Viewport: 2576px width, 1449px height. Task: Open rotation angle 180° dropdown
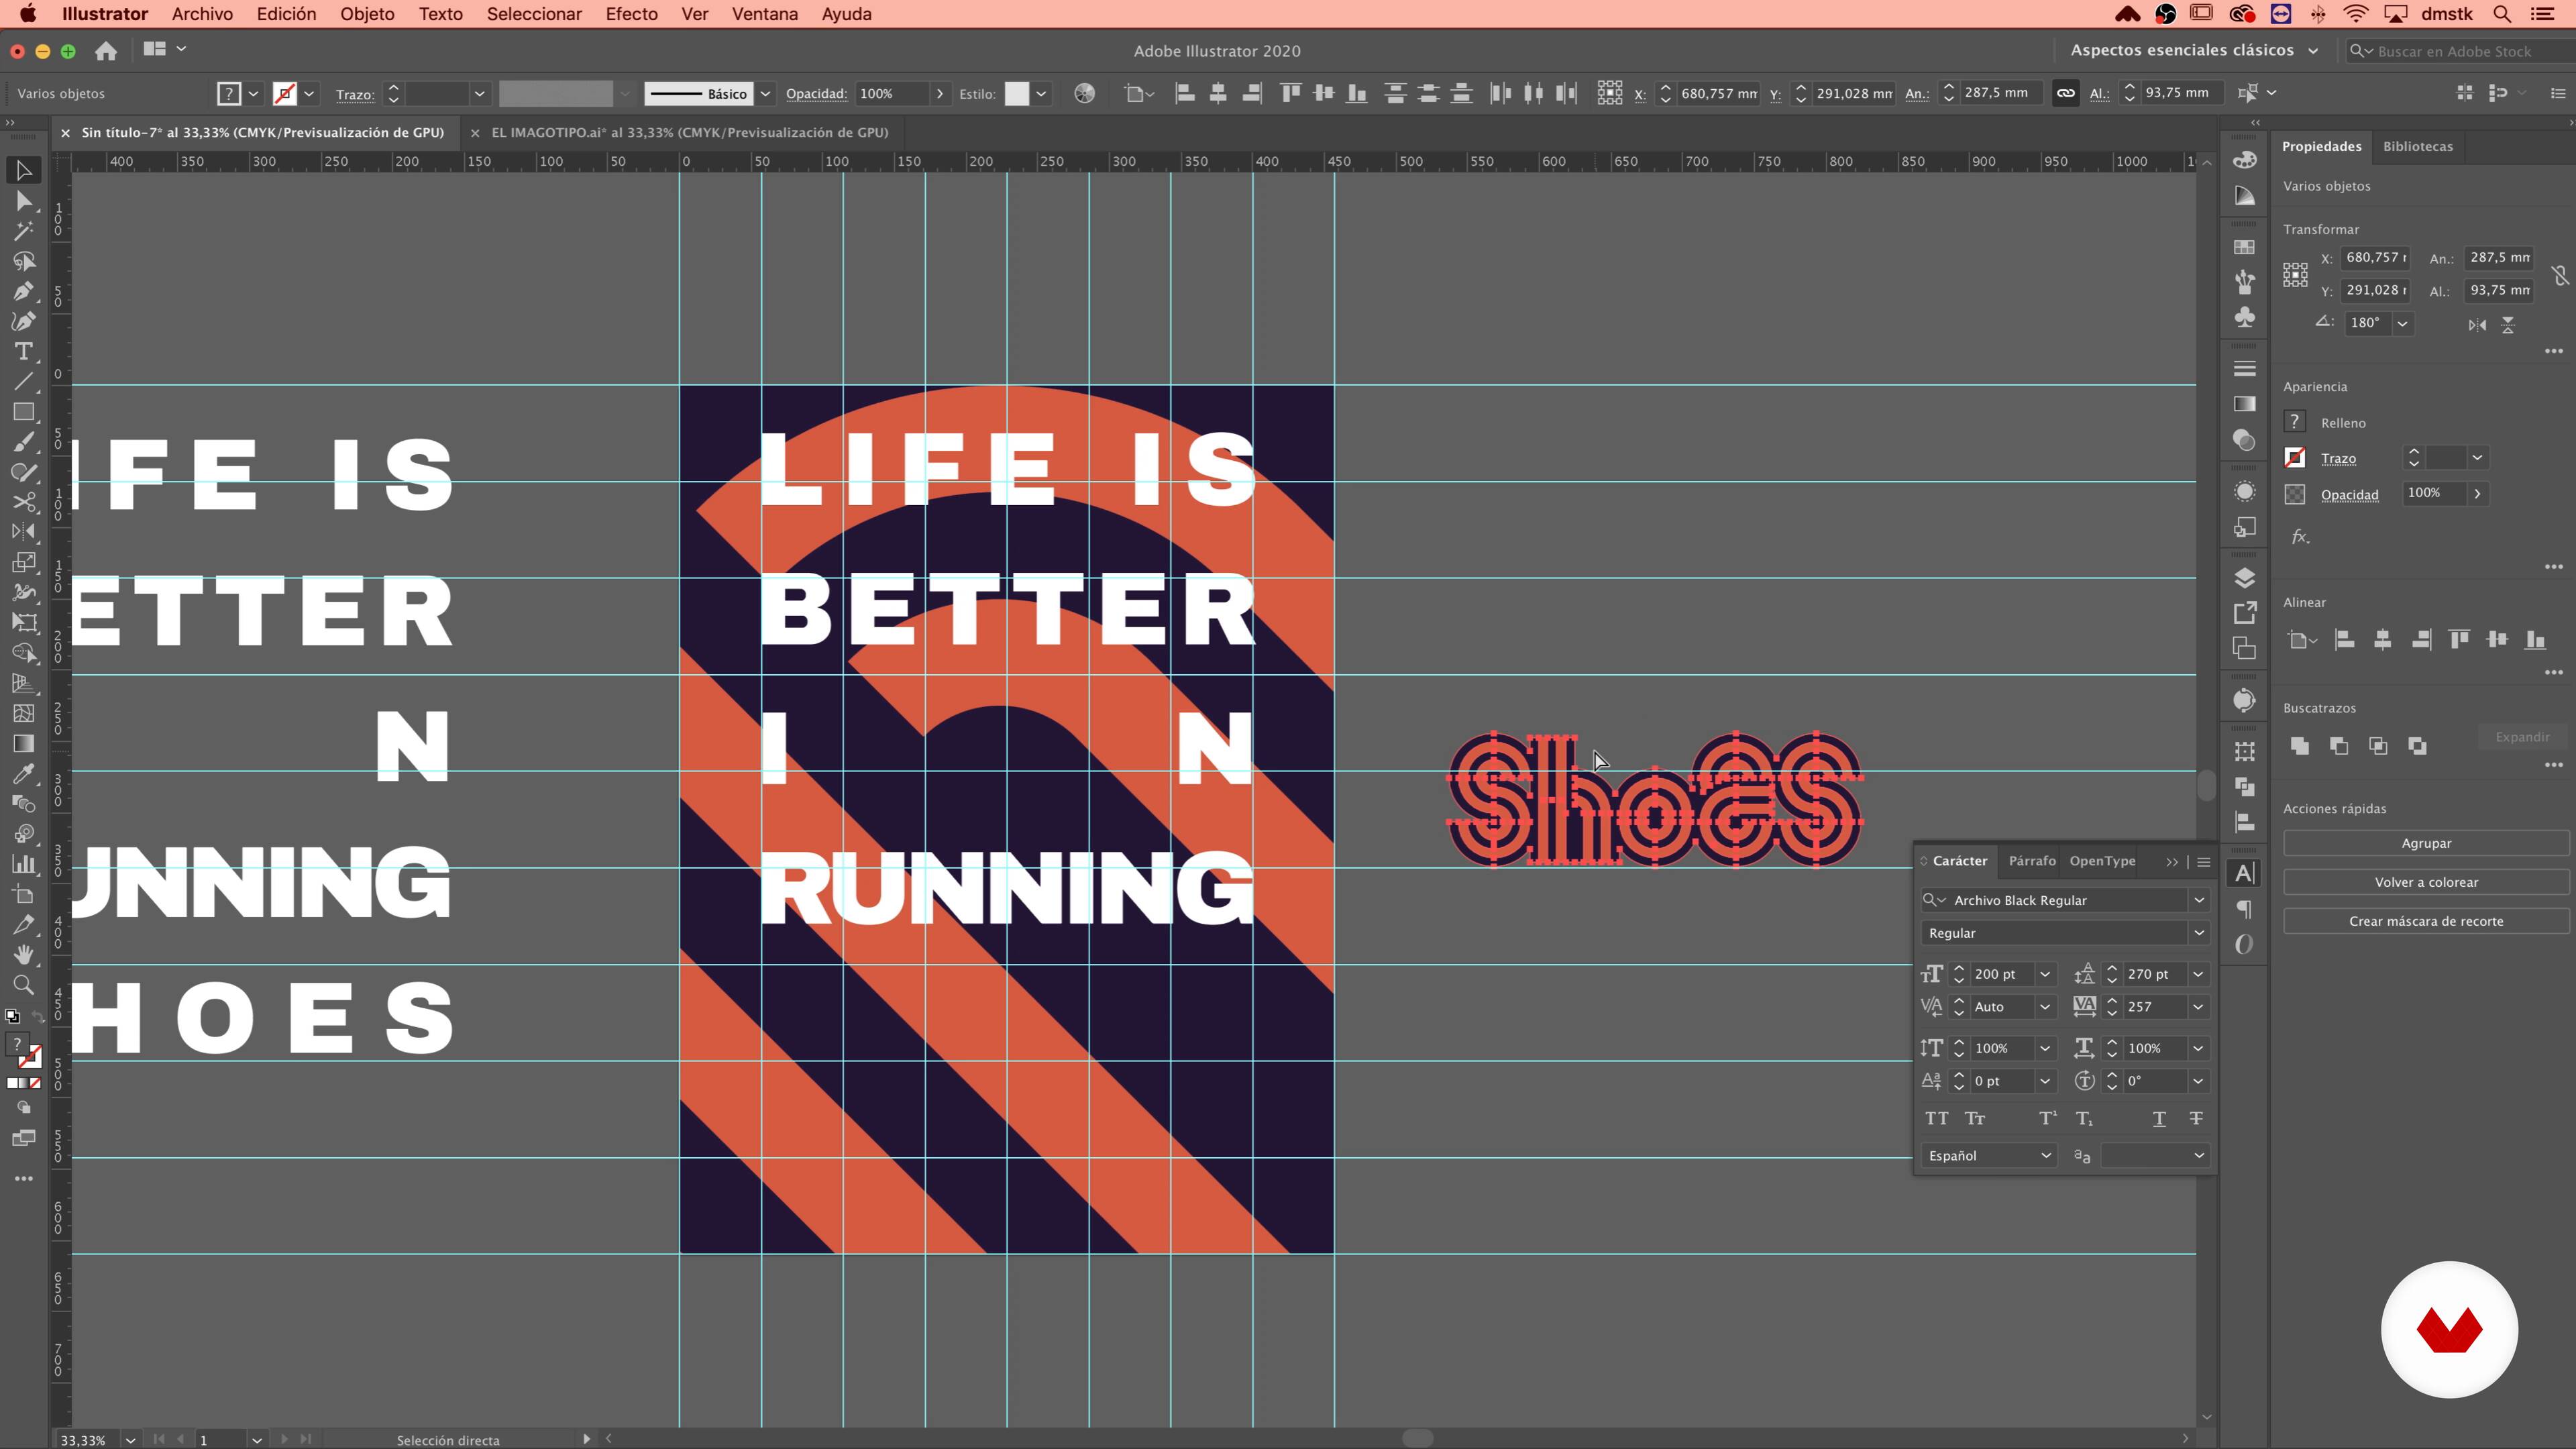click(x=2402, y=323)
